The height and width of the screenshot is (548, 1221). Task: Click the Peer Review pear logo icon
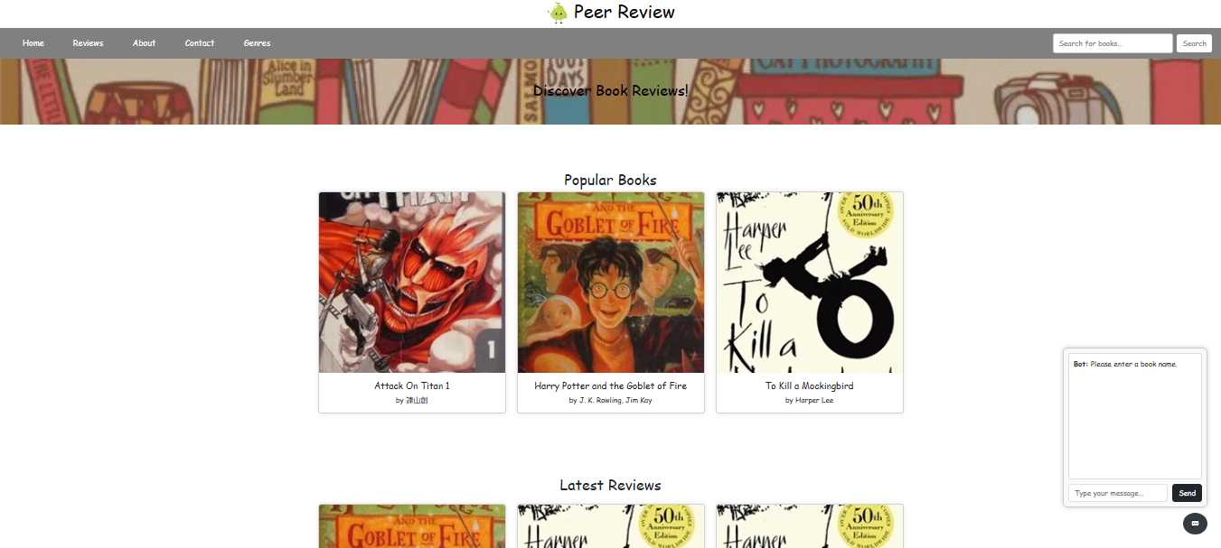coord(558,13)
